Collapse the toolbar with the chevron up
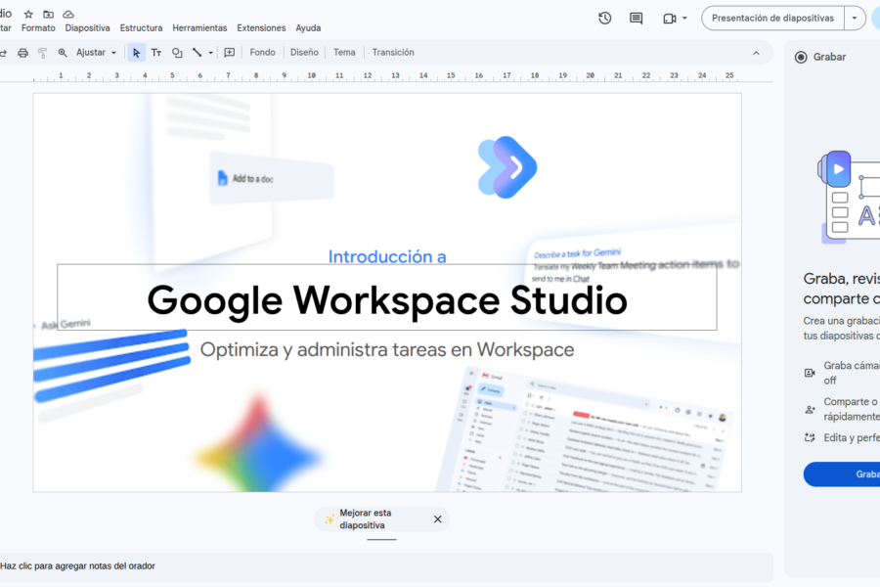The height and width of the screenshot is (587, 880). tap(756, 54)
